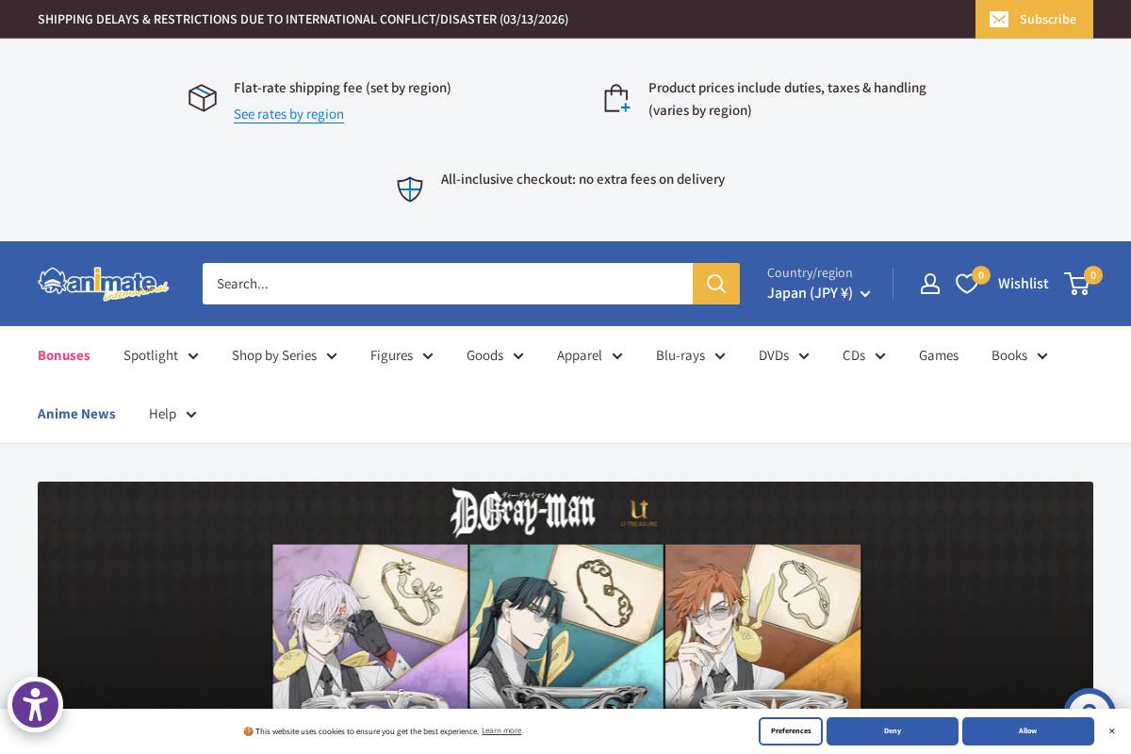Expand the DVDs menu

point(784,355)
